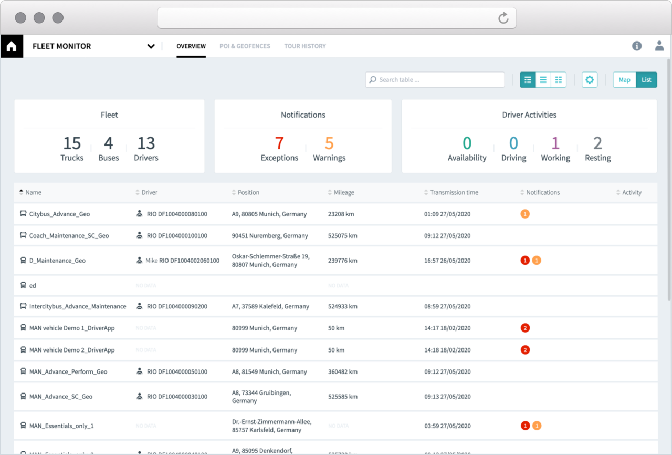Select the plain list table view icon
Screen dimensions: 672x455
[x=543, y=80]
